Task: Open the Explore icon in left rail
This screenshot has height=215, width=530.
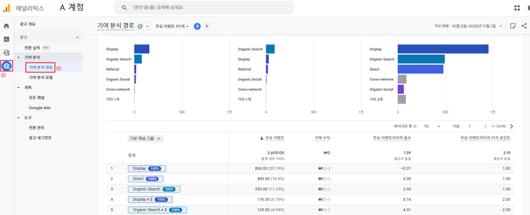Action: tap(7, 53)
